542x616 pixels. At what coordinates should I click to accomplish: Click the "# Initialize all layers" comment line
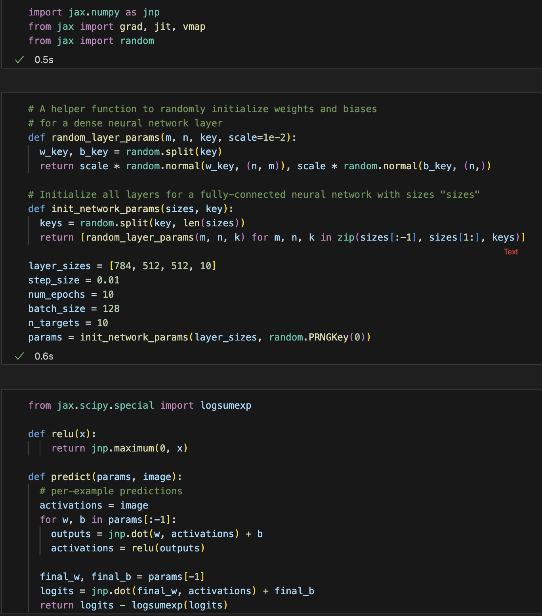(254, 195)
